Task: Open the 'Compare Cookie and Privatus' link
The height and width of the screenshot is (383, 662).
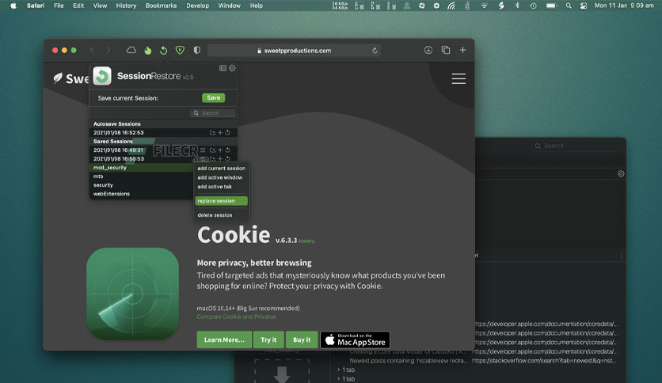Action: click(237, 317)
